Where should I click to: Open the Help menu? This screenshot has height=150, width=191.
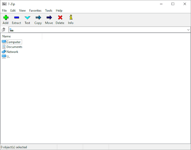(x=59, y=11)
